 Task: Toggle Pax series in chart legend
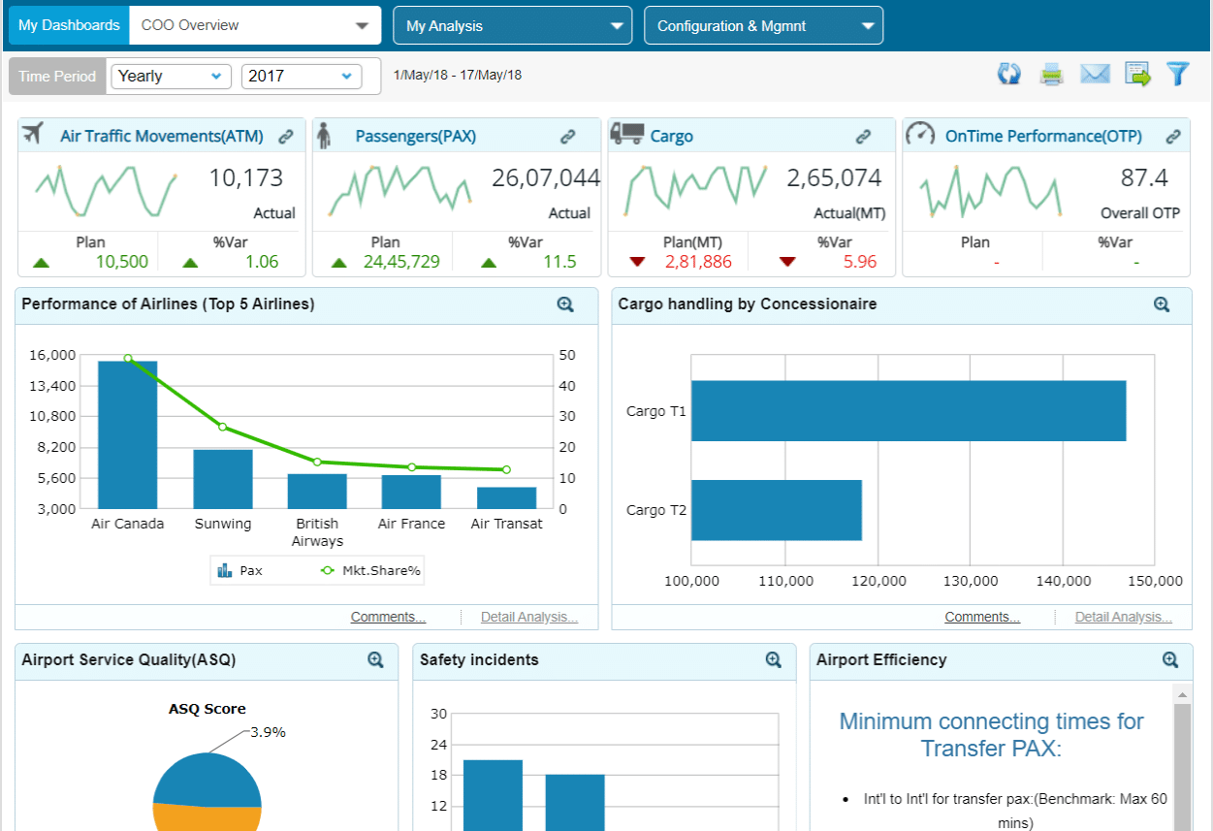(240, 571)
